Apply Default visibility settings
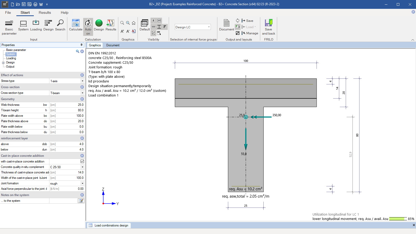 coord(145,25)
